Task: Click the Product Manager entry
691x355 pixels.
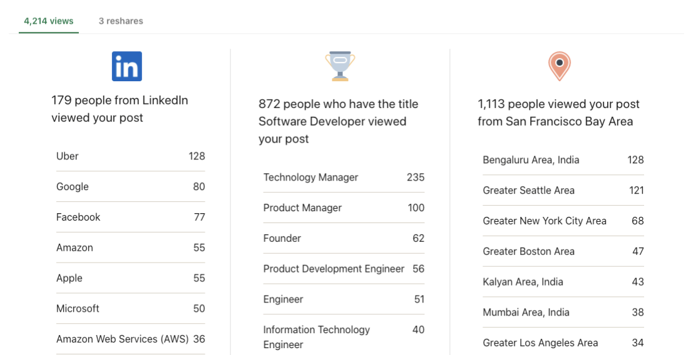Action: [x=343, y=208]
